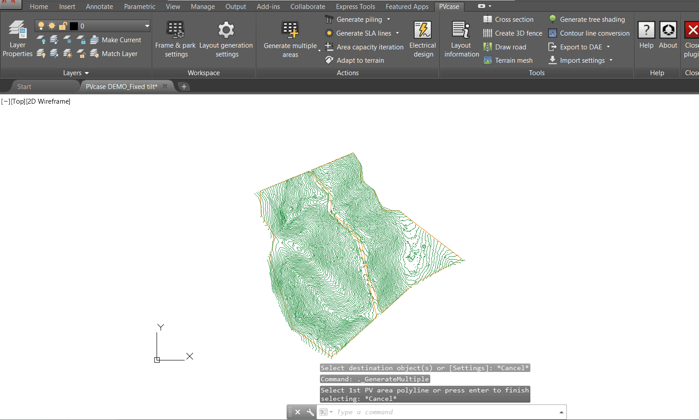Viewport: 699px width, 420px height.
Task: Open the Express Tools ribbon tab
Action: click(356, 7)
